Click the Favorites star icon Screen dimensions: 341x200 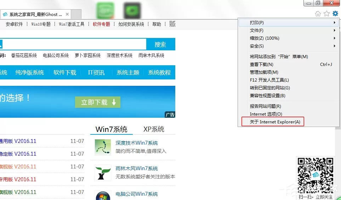pyautogui.click(x=326, y=14)
